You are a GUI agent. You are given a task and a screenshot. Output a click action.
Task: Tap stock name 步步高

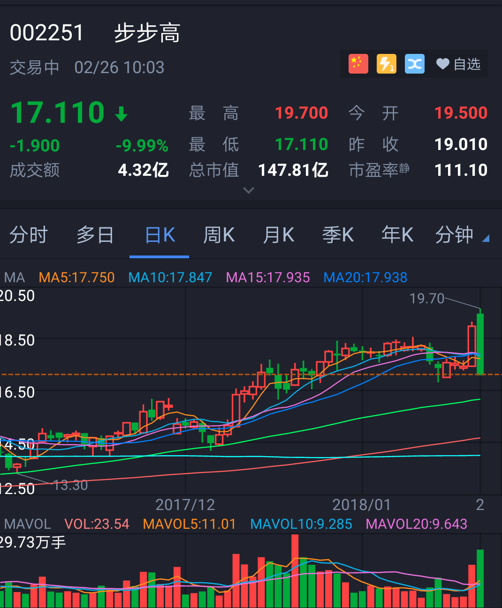[x=147, y=33]
